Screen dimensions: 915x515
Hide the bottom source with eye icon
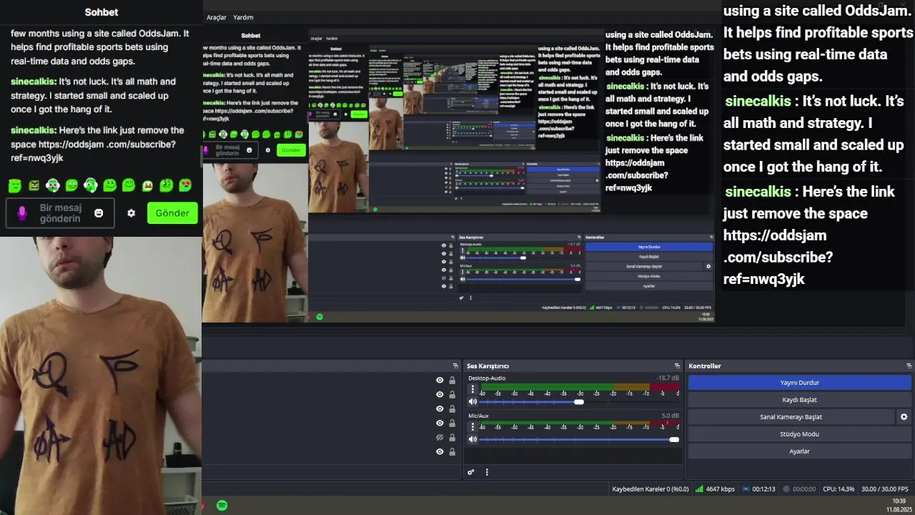440,452
